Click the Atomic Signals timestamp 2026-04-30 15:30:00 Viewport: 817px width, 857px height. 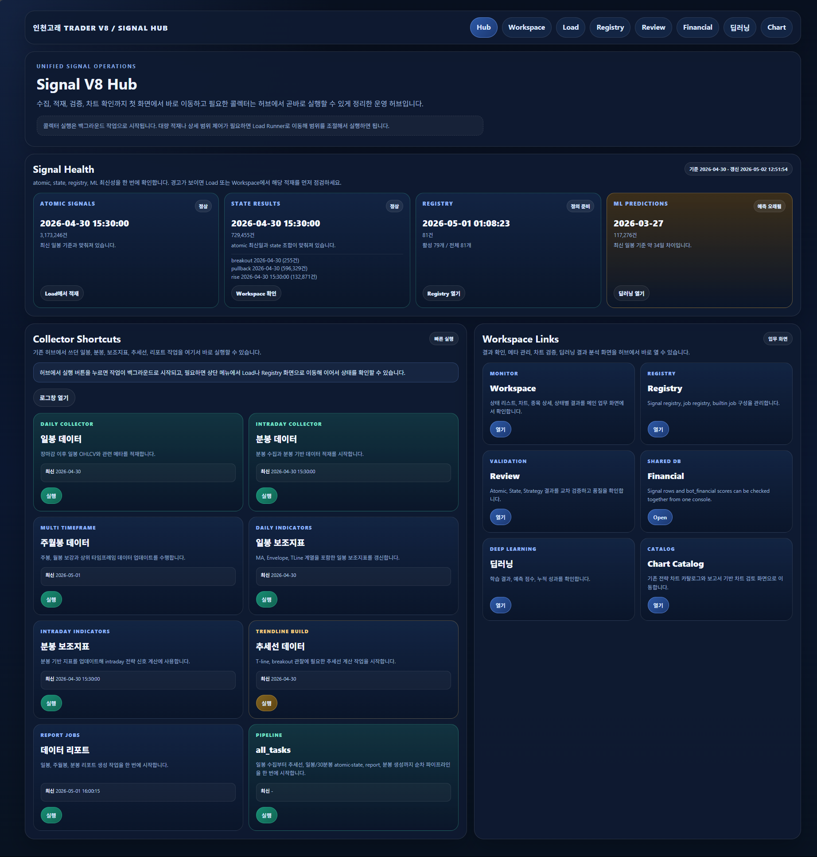pyautogui.click(x=85, y=223)
